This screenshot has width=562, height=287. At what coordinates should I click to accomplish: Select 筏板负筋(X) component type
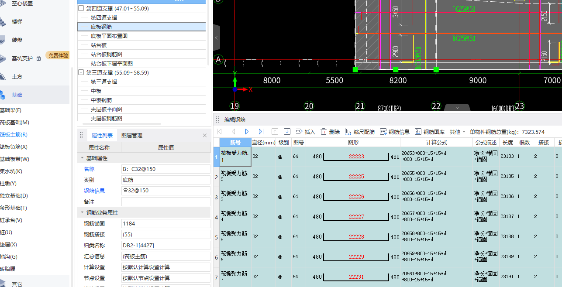[14, 147]
